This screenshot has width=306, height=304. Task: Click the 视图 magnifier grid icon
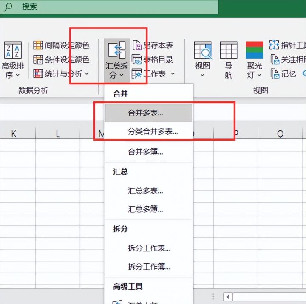coord(203,50)
